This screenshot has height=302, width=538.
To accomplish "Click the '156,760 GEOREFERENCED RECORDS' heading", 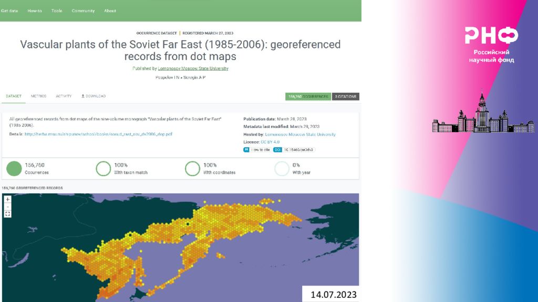I will pos(32,188).
